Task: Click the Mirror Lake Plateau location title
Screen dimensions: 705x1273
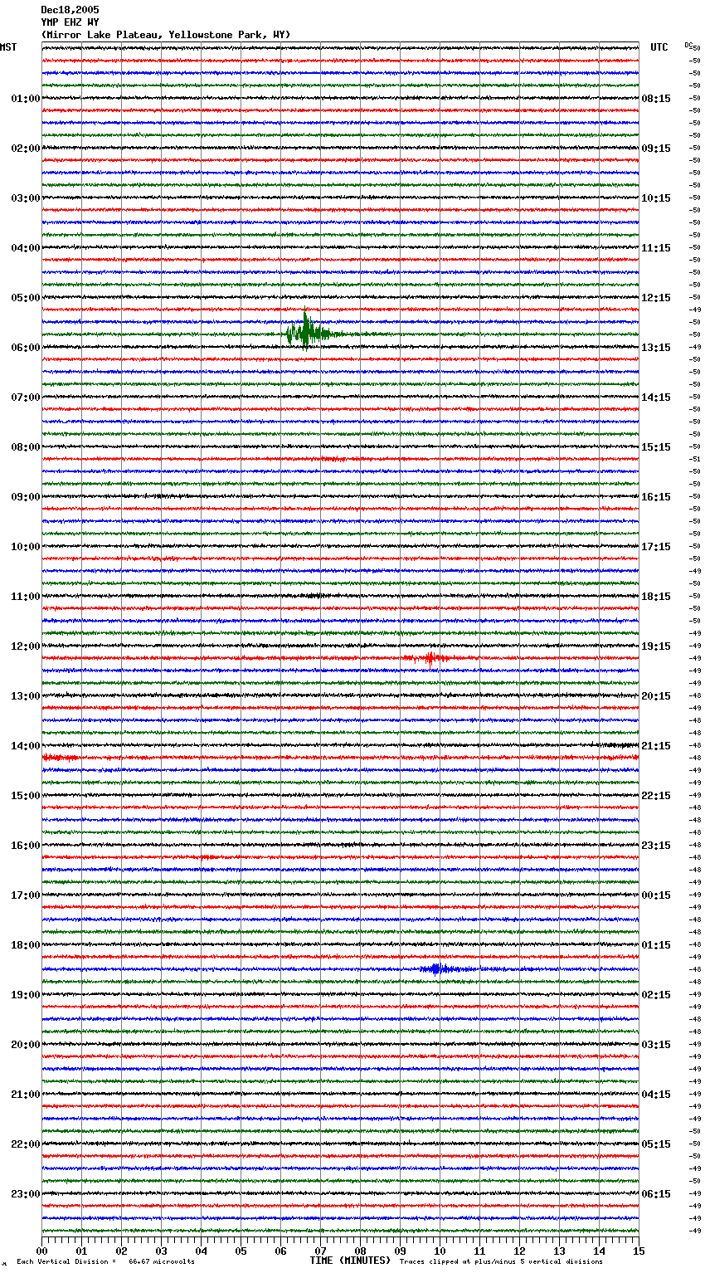Action: pos(166,35)
